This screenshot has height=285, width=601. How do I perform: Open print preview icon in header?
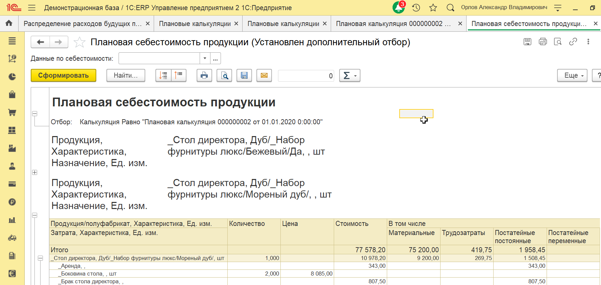click(x=558, y=42)
